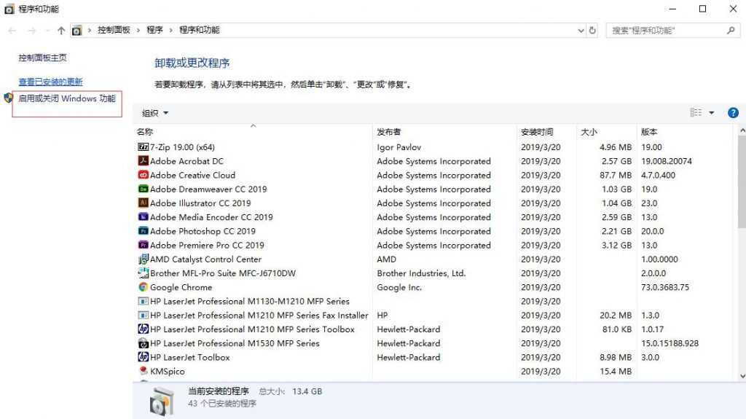Navigate to 程序 breadcrumb
Image resolution: width=746 pixels, height=419 pixels.
[x=154, y=30]
